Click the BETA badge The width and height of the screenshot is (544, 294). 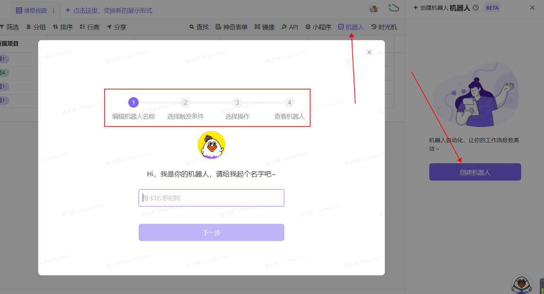click(492, 8)
